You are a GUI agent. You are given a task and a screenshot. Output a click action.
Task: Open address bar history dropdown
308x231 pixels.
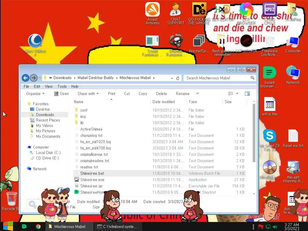pos(172,78)
